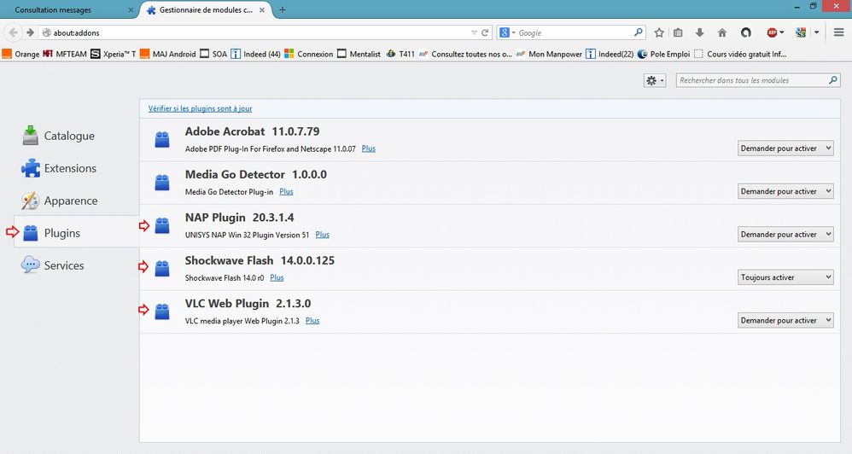
Task: Open the Catalogue section
Action: point(68,136)
